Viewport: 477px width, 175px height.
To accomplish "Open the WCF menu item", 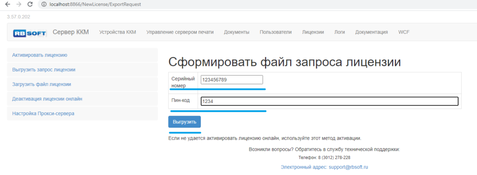I will tap(404, 32).
